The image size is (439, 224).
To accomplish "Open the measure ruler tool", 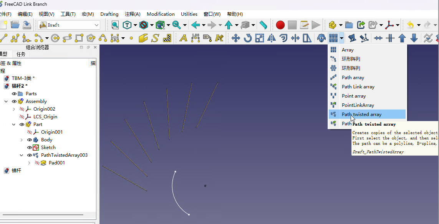I will click(x=263, y=25).
